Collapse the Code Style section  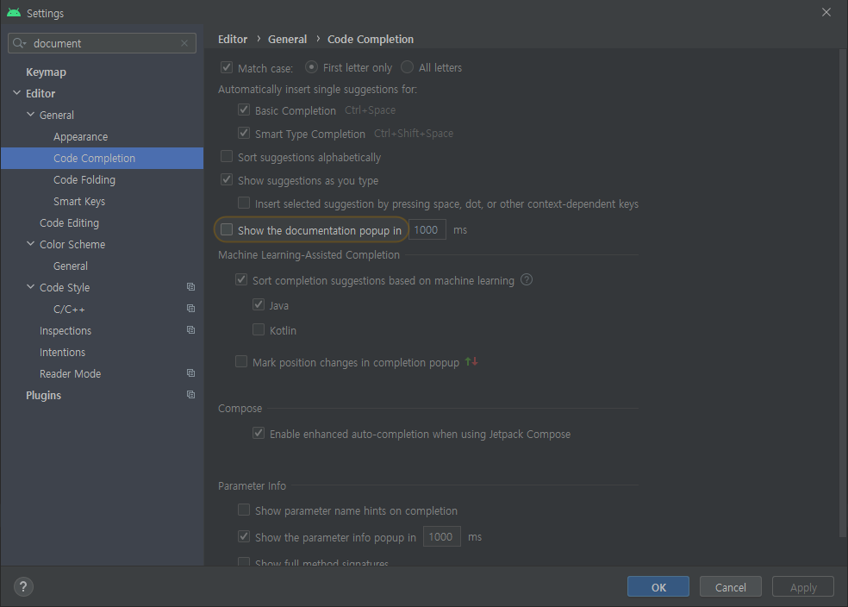30,286
